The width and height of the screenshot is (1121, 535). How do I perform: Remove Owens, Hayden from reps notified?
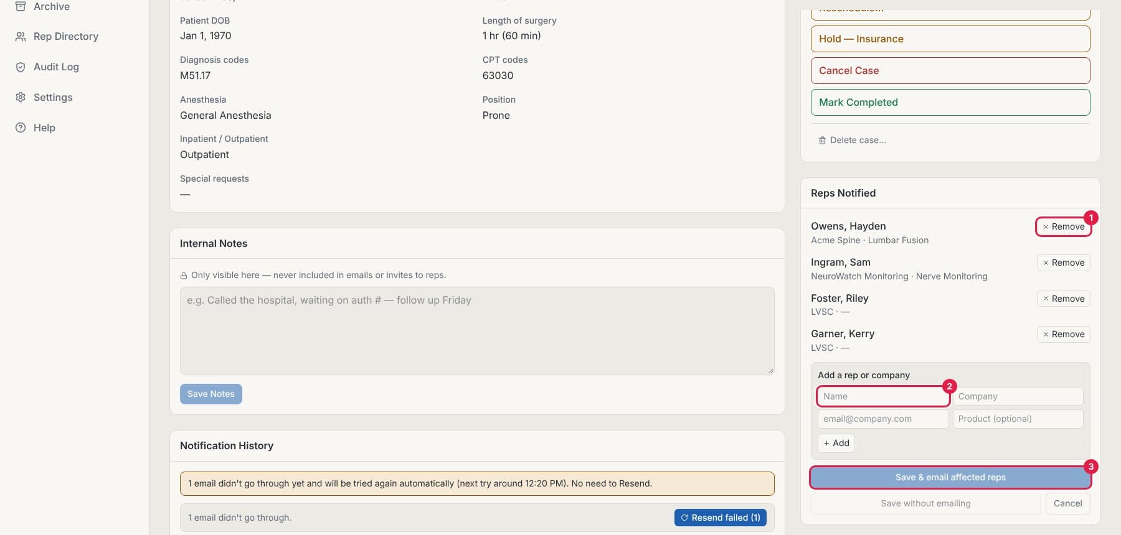click(x=1063, y=226)
